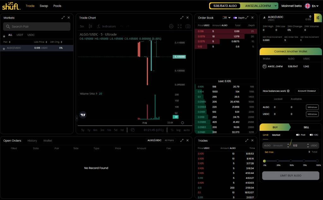
Task: Set the amount slider to 50%
Action: coord(291,161)
